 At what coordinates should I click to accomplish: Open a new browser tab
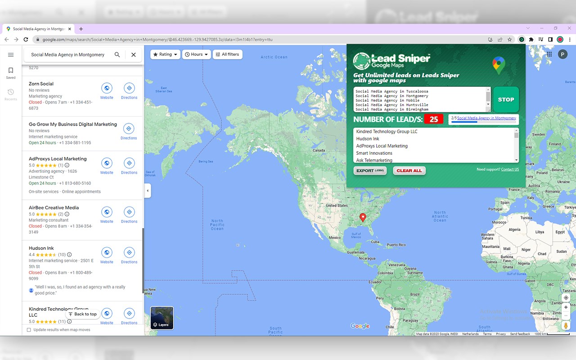coord(81,29)
